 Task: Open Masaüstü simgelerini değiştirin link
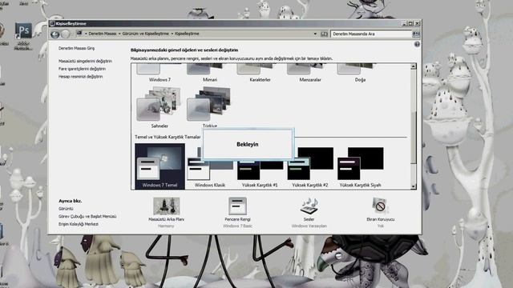pos(85,61)
